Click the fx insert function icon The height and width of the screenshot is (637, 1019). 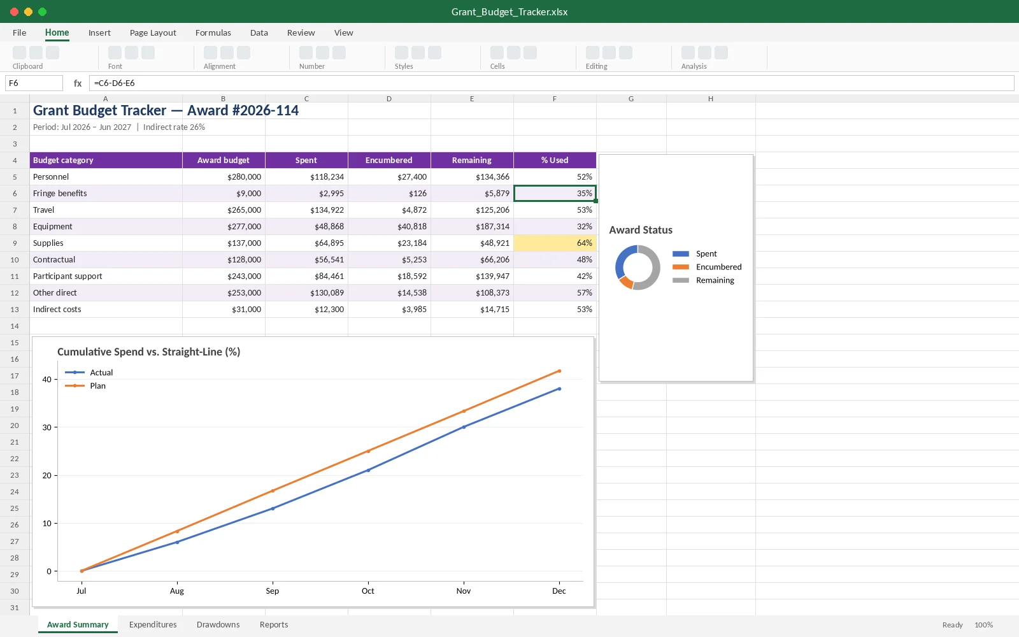78,83
